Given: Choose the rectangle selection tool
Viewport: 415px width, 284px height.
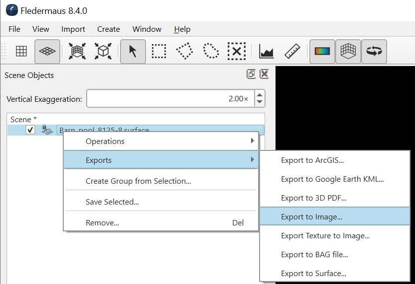Looking at the screenshot, I should tap(159, 51).
